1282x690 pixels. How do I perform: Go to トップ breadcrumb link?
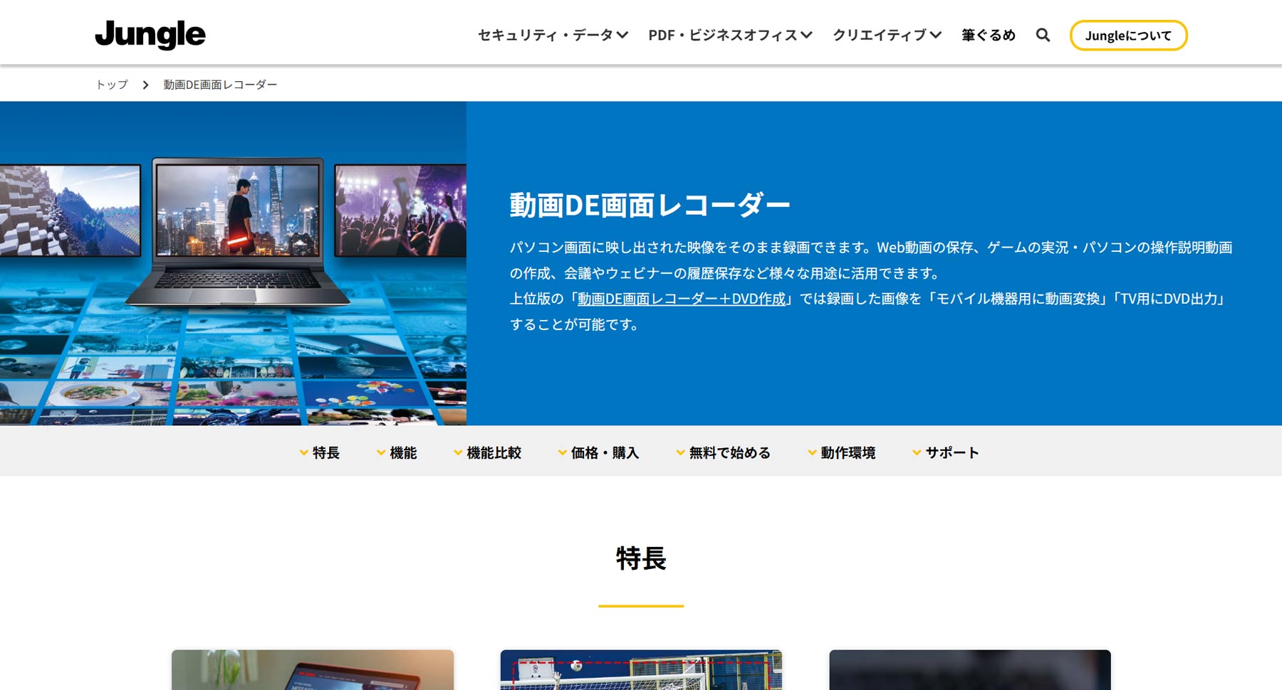coord(112,85)
